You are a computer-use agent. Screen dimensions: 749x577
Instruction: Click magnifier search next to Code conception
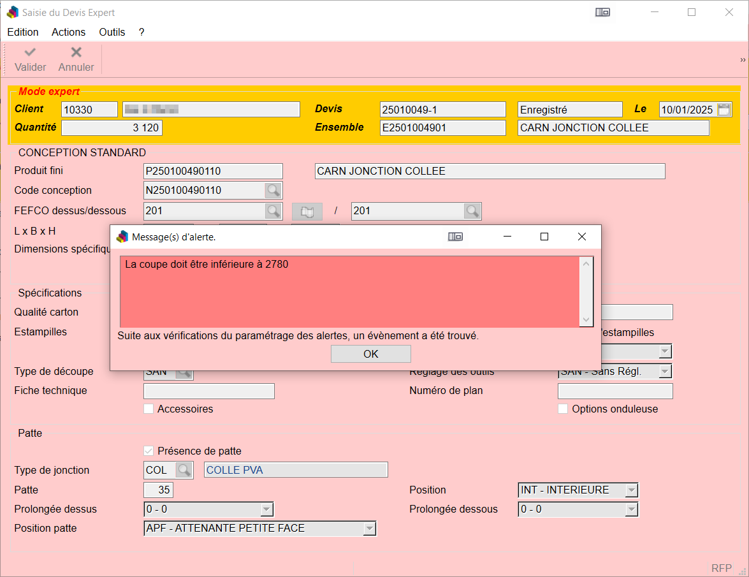pos(273,191)
